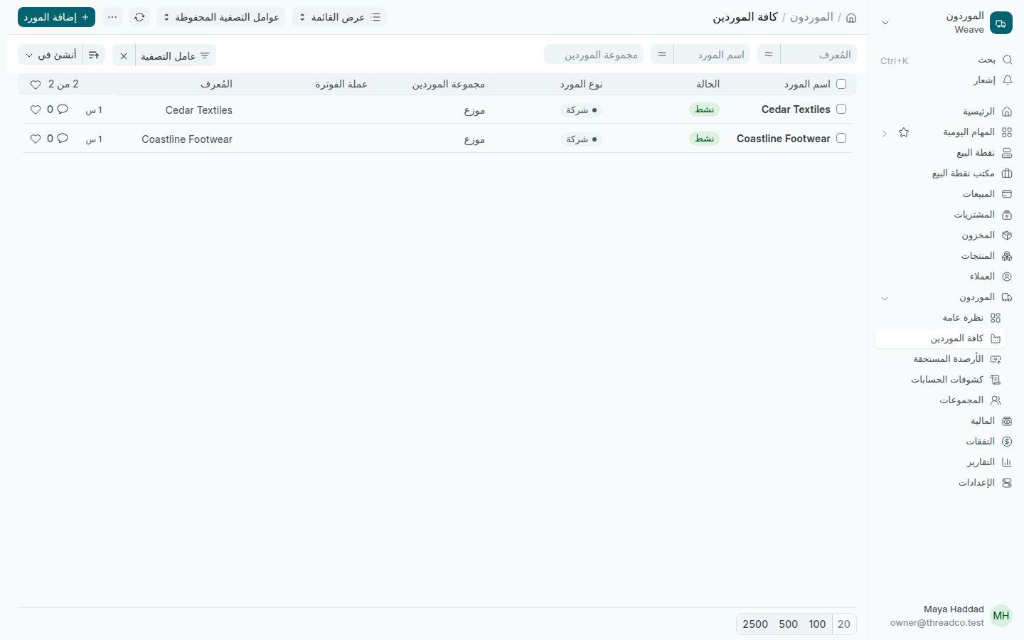The width and height of the screenshot is (1024, 640).
Task: Click الموردون breadcrumb link
Action: tap(811, 17)
